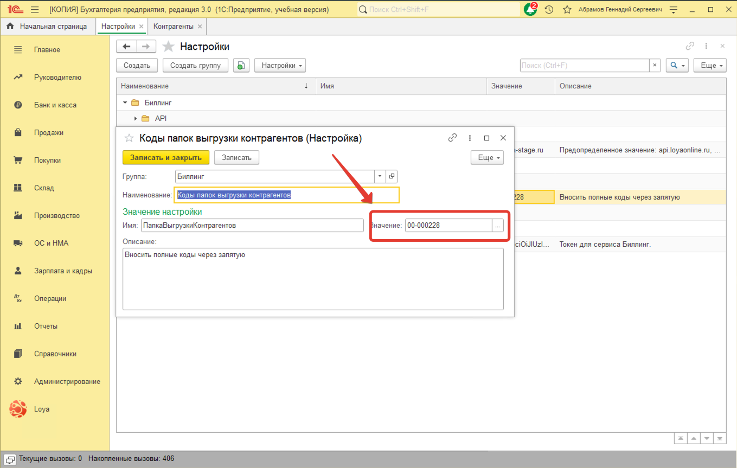Click in the Наименование input field
The height and width of the screenshot is (468, 737).
[286, 195]
